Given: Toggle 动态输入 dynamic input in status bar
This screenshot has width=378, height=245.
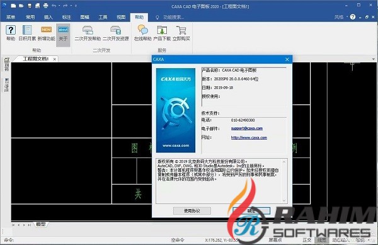Looking at the screenshot, I should click(x=341, y=240).
